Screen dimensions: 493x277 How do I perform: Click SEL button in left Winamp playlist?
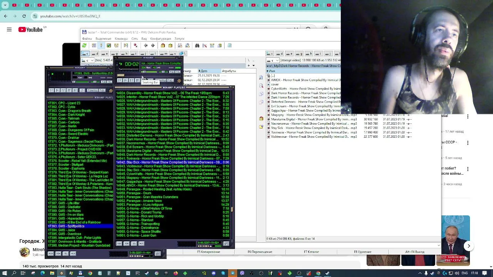[x=65, y=254]
